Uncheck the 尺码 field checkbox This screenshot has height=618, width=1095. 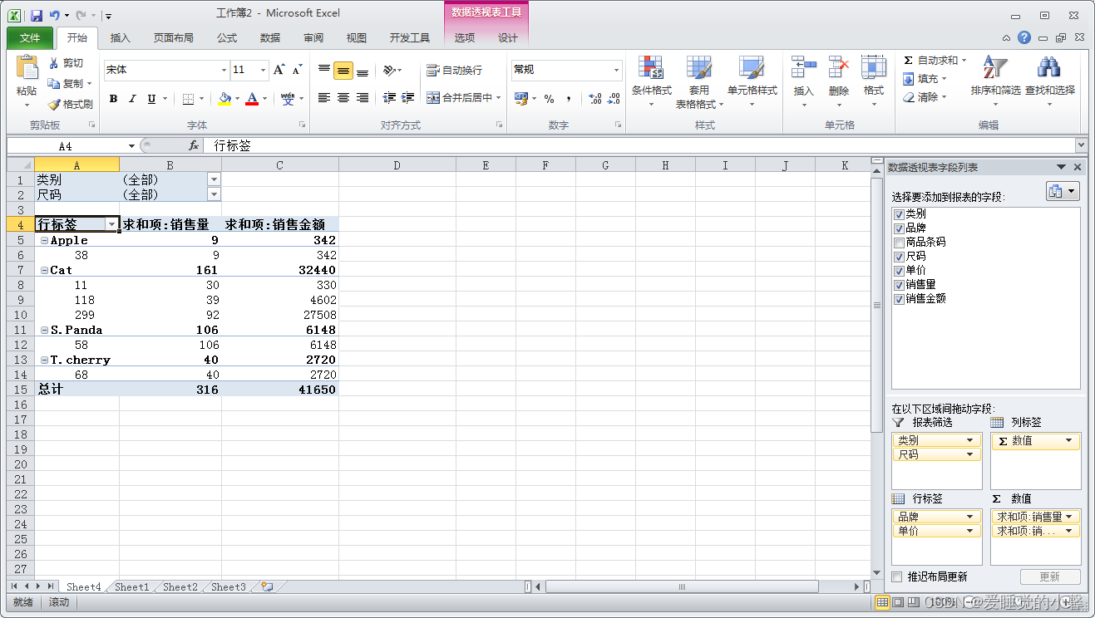point(899,257)
